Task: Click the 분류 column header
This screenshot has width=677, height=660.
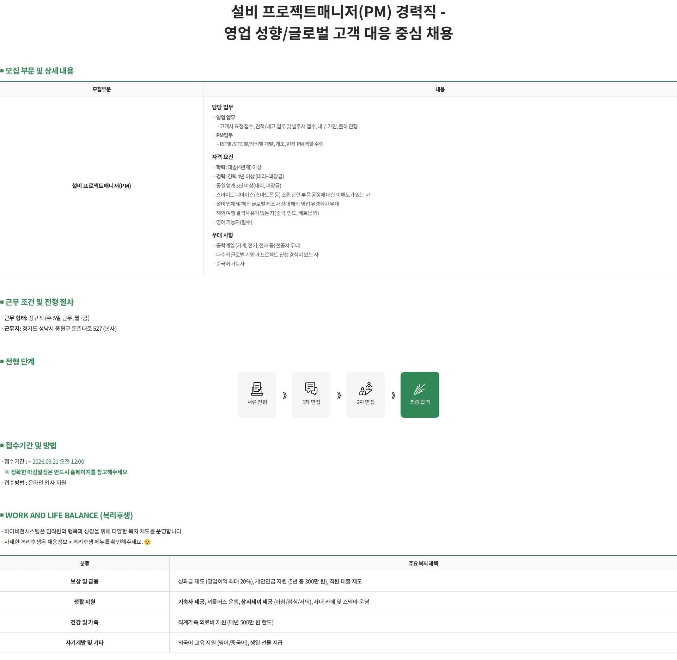Action: (x=85, y=563)
